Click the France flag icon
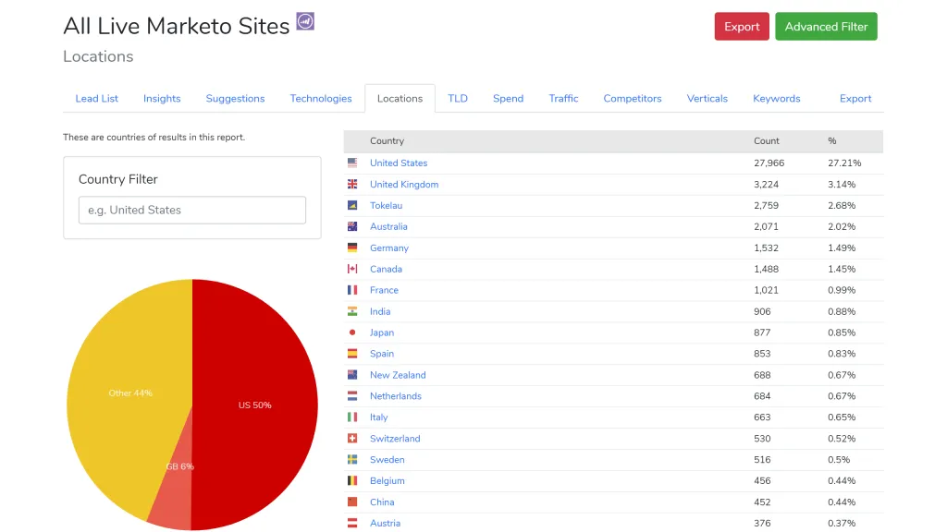Viewport: 947px width, 532px height. (352, 290)
